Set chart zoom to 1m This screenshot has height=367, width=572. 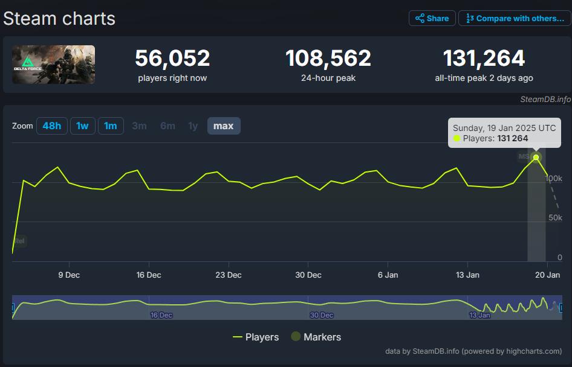tap(111, 126)
